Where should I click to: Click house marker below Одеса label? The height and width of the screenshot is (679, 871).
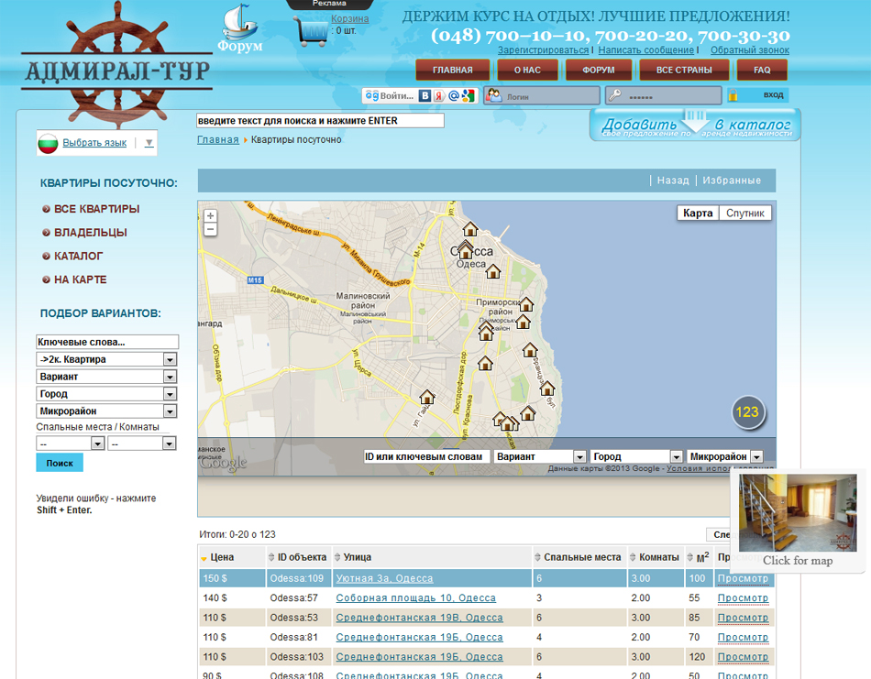pos(493,271)
